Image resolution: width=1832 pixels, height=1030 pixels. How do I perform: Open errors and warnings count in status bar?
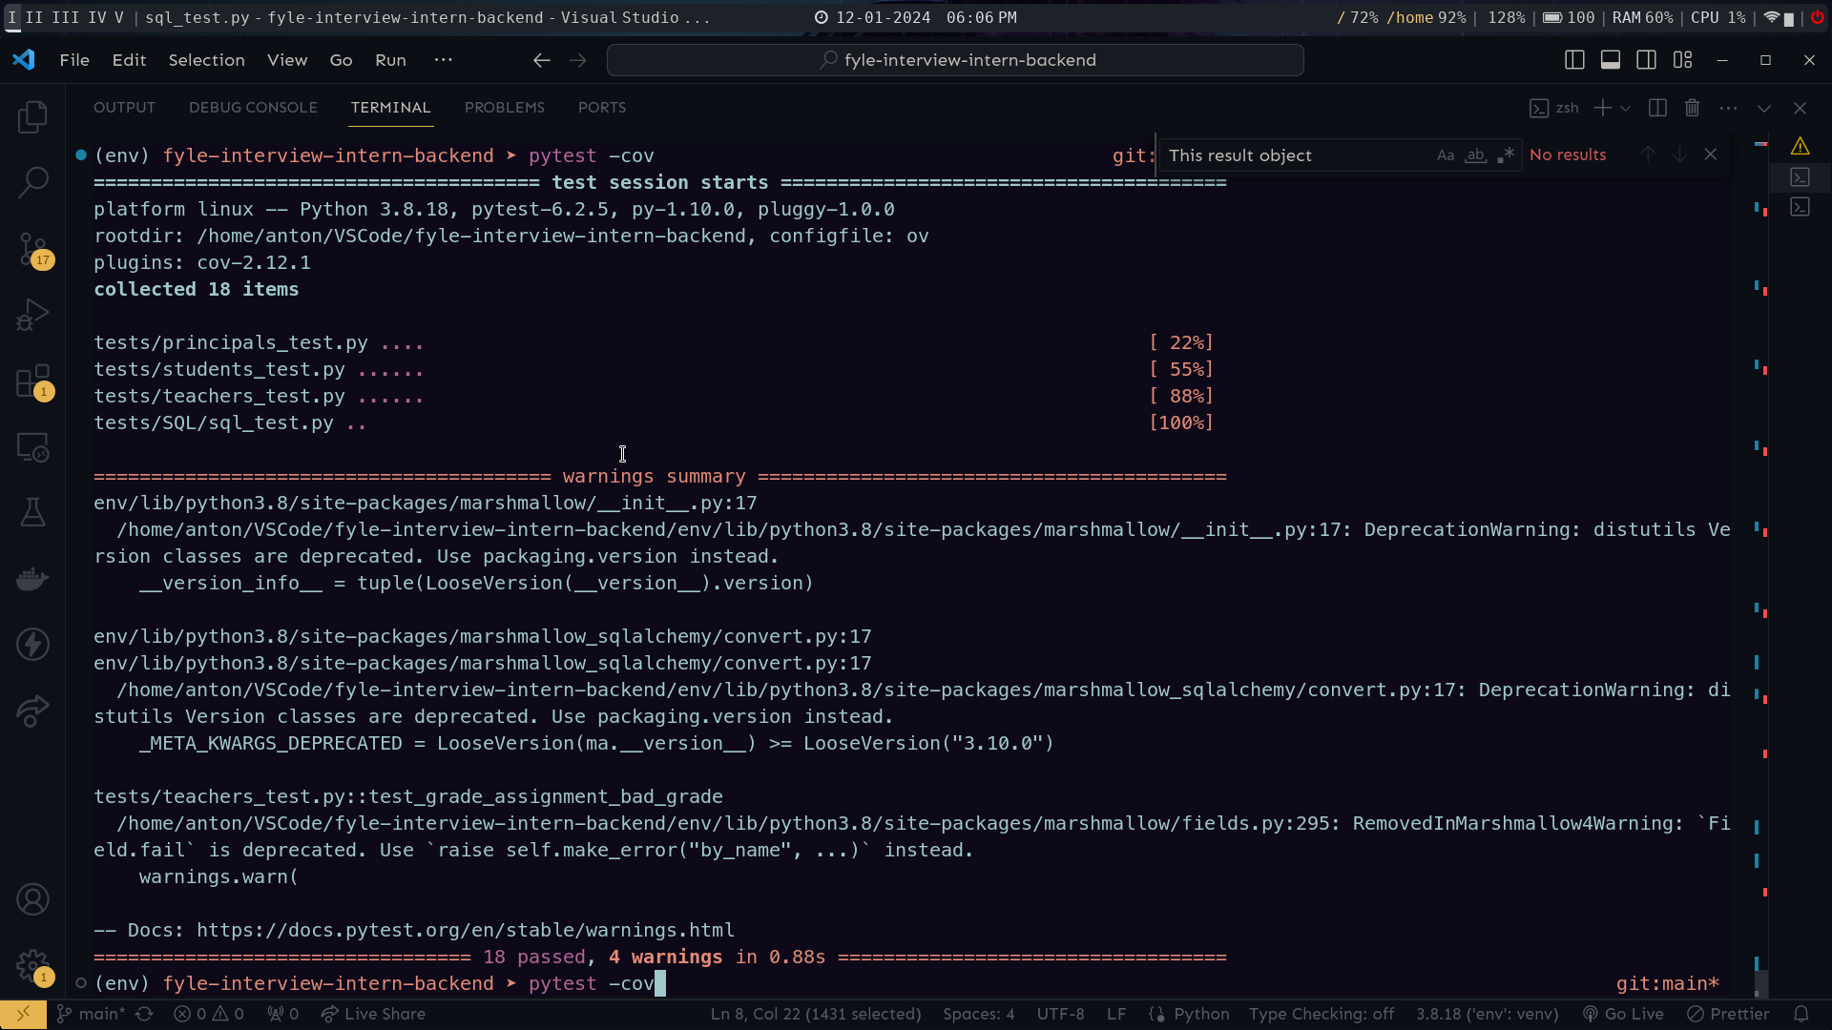(x=209, y=1015)
